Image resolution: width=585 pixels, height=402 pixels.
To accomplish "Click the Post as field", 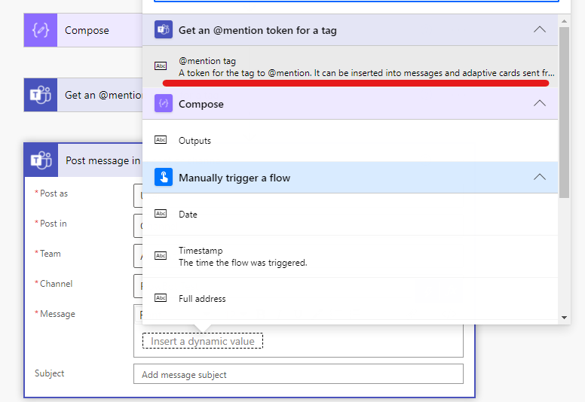I will click(138, 195).
